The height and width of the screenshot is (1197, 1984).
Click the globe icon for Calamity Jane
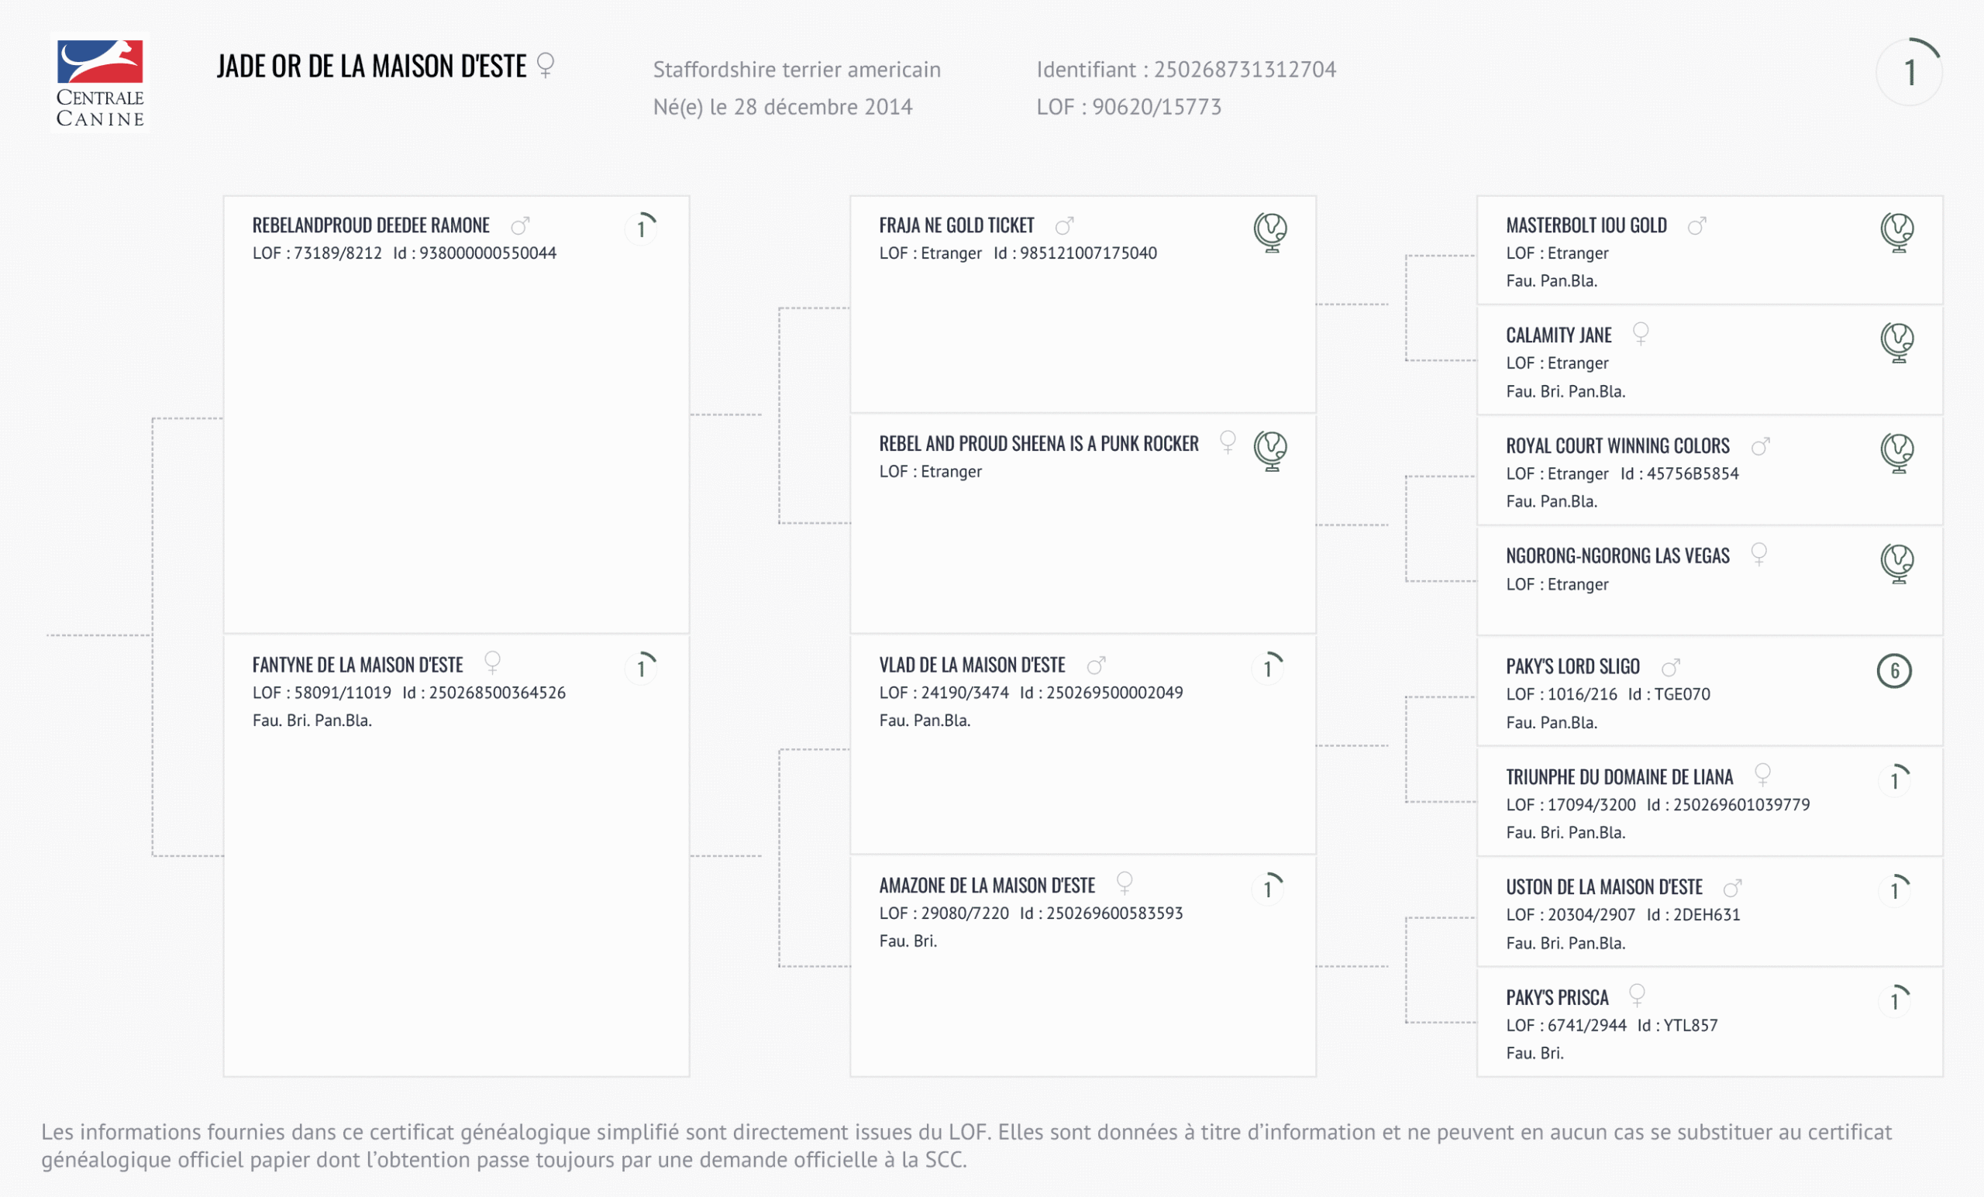(x=1896, y=342)
